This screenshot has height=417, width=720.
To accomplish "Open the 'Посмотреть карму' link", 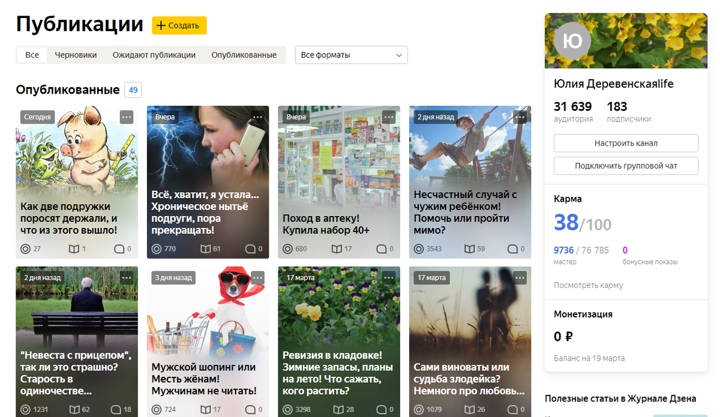I will coord(589,285).
